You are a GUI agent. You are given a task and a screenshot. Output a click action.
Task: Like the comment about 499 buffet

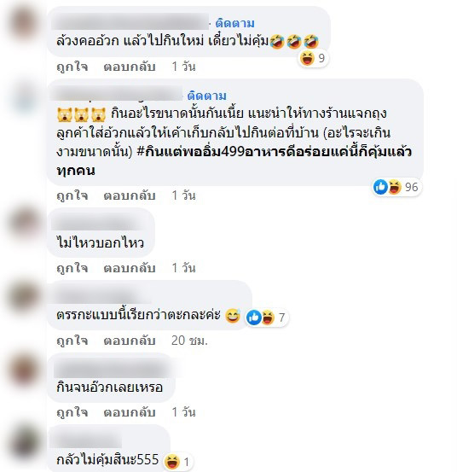(x=72, y=195)
